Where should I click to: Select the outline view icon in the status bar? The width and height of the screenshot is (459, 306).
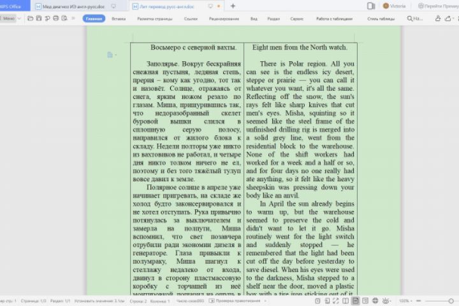365,301
